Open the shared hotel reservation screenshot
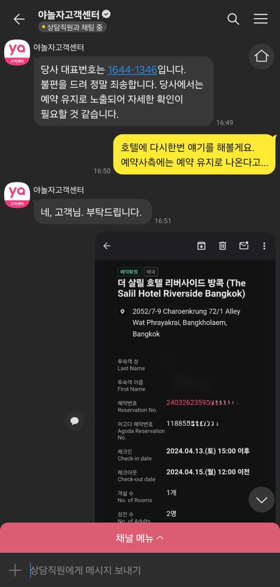 (x=185, y=377)
